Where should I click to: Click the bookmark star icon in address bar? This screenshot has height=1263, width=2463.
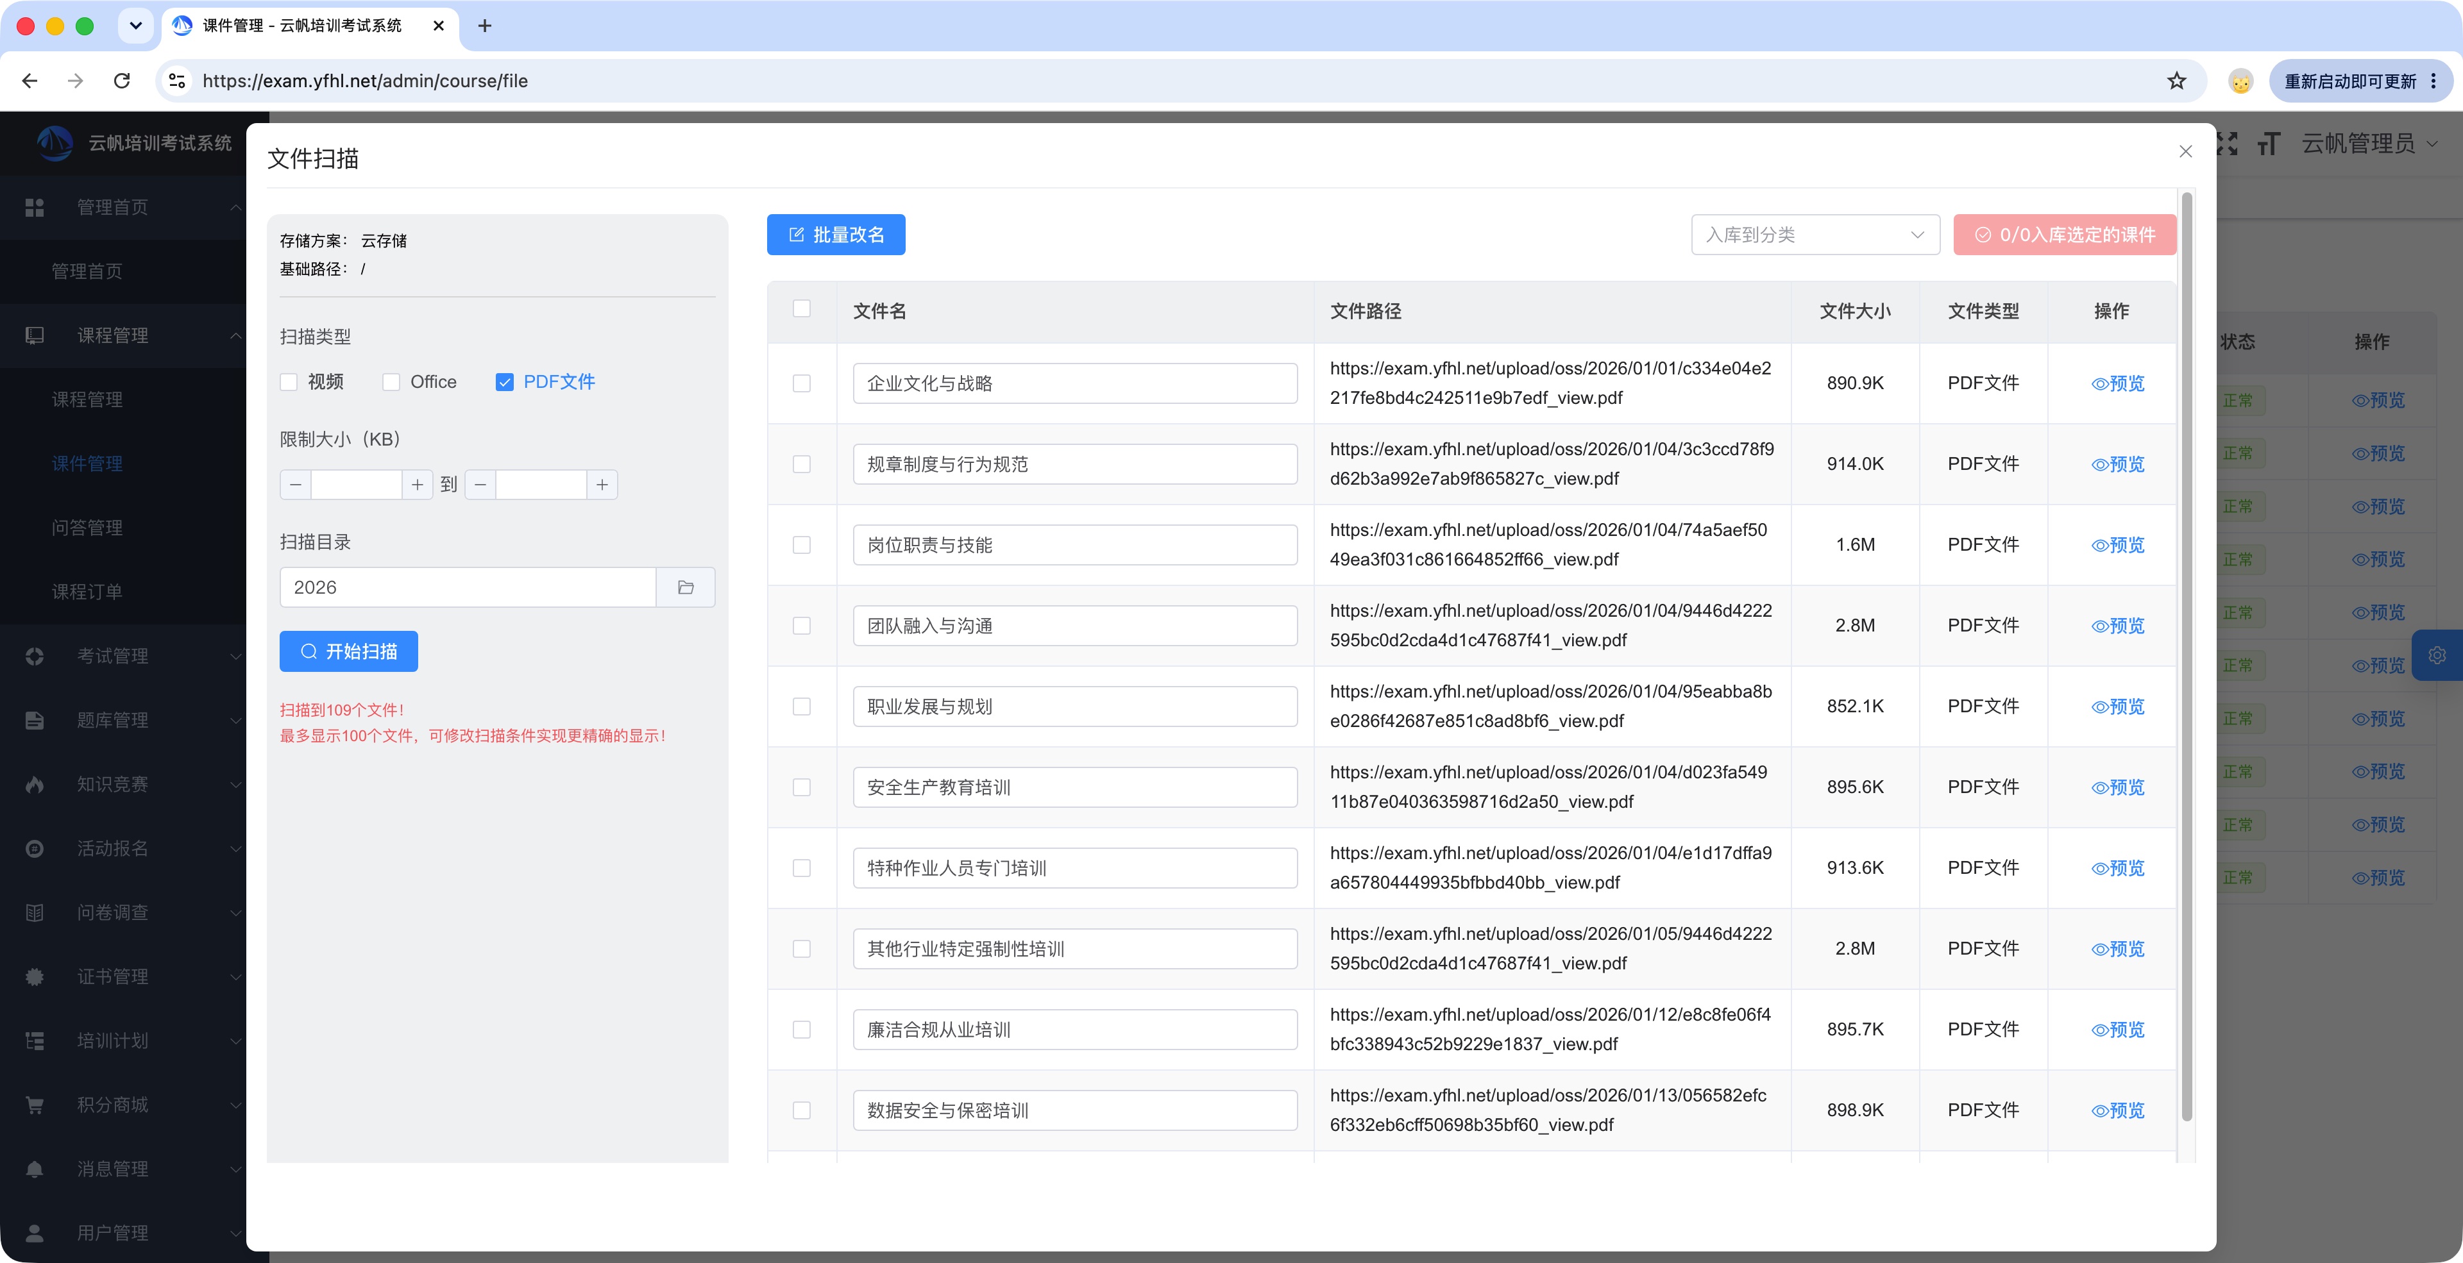pyautogui.click(x=2176, y=81)
